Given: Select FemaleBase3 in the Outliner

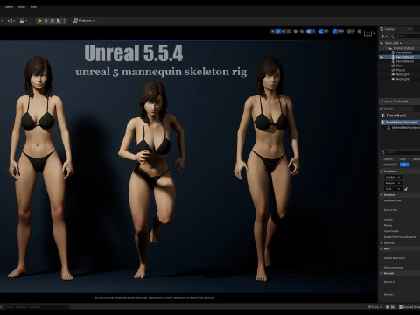Looking at the screenshot, I should 405,61.
